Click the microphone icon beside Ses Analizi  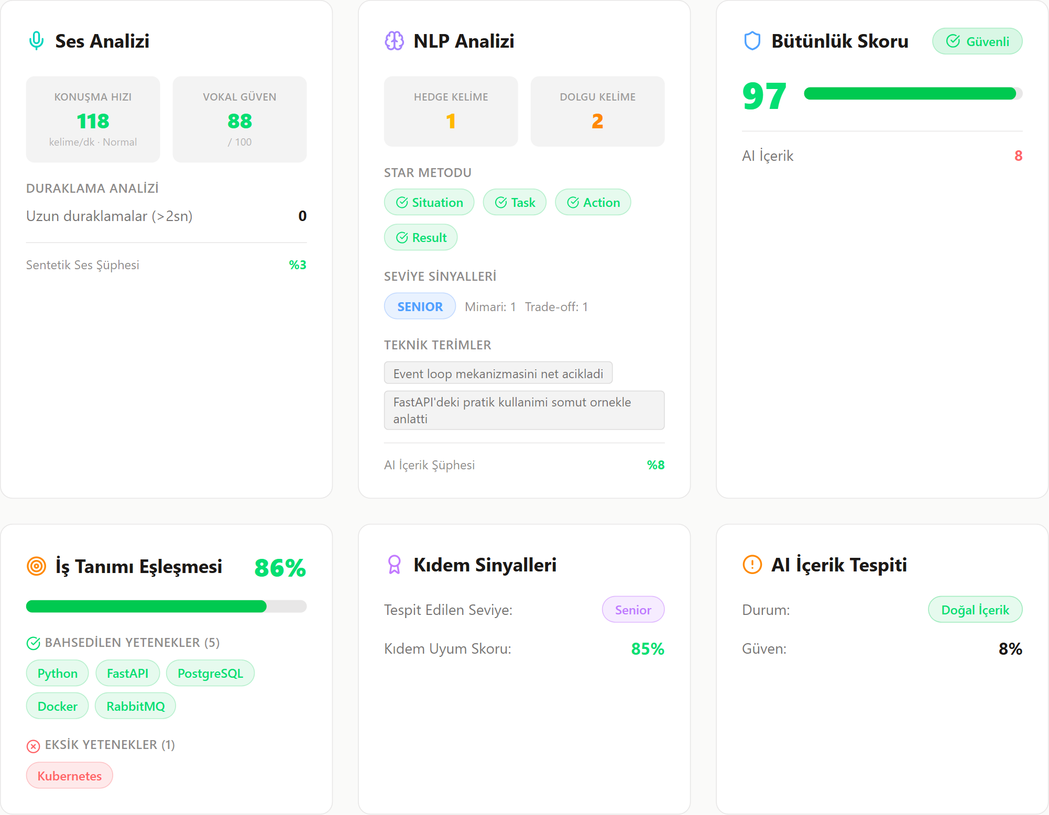[x=36, y=41]
